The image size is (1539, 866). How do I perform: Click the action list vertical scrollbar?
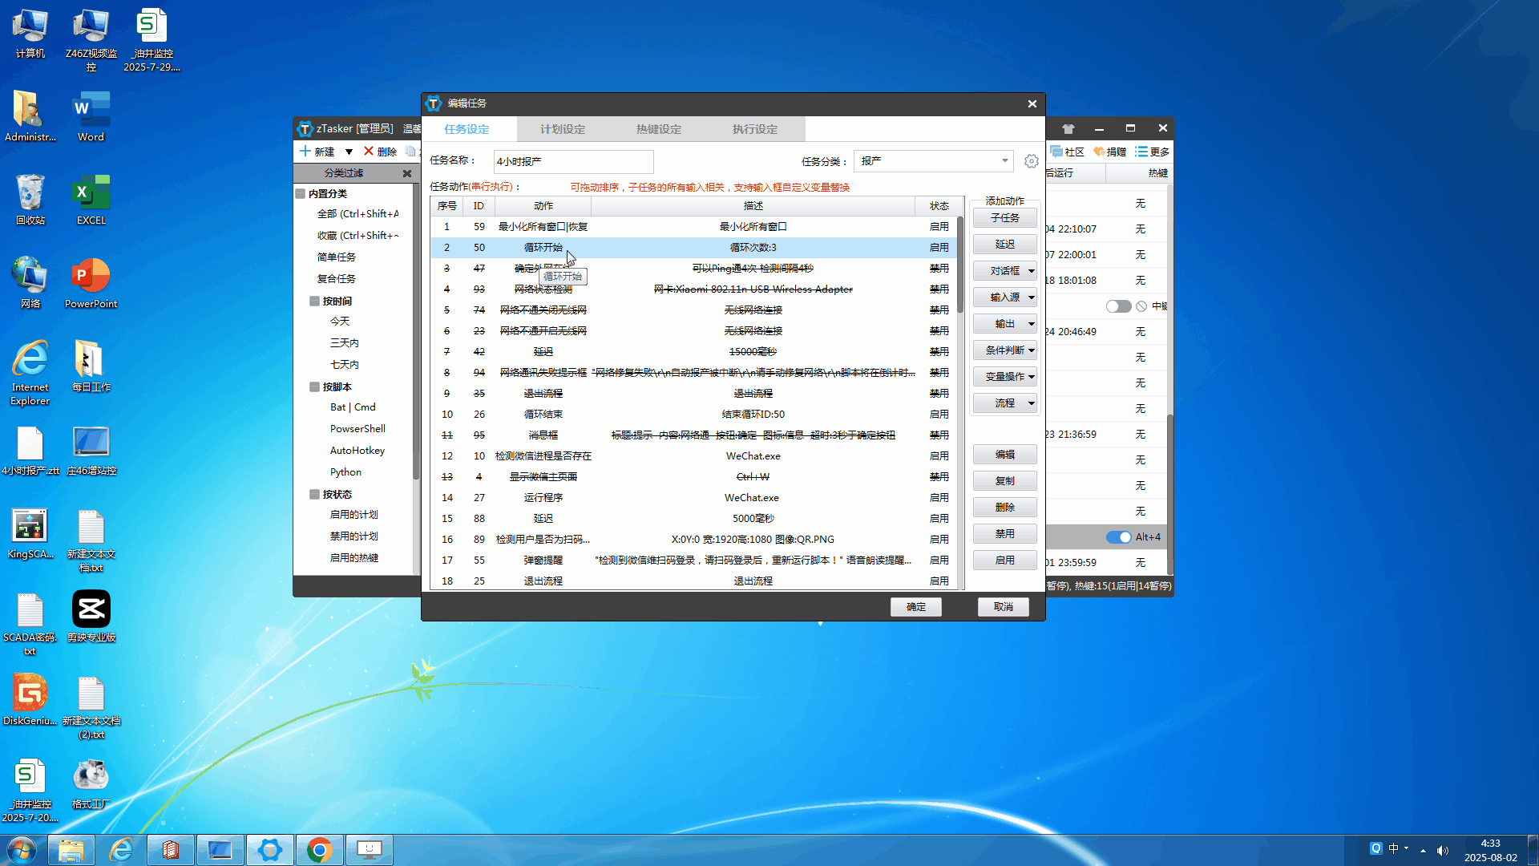coord(960,265)
